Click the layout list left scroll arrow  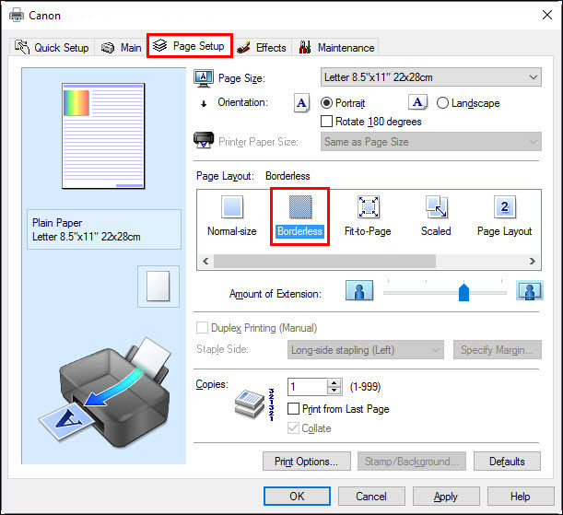coord(205,261)
